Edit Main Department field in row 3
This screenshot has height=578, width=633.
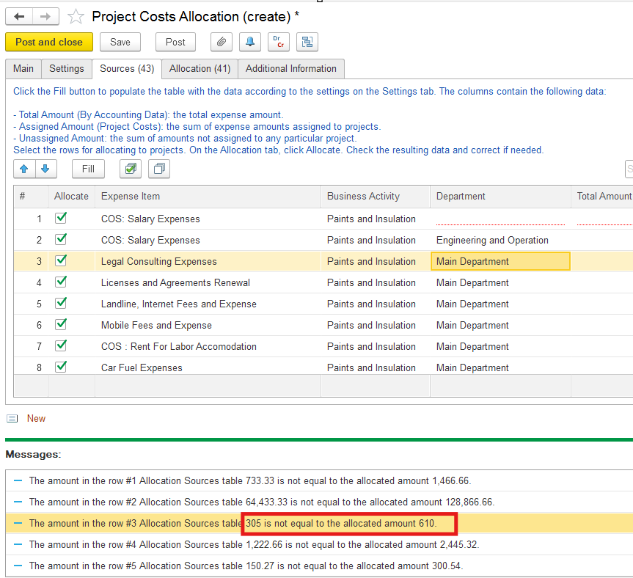[500, 261]
